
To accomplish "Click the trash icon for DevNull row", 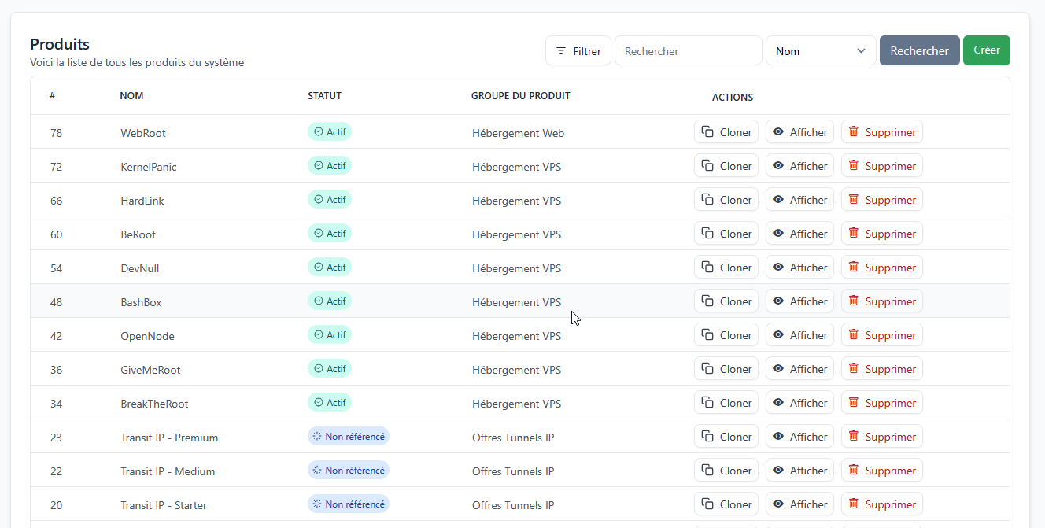I will (853, 268).
